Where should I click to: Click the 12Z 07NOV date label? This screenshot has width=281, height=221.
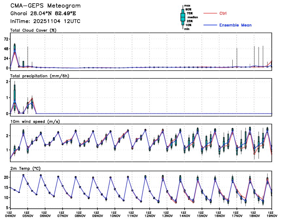tap(62, 214)
